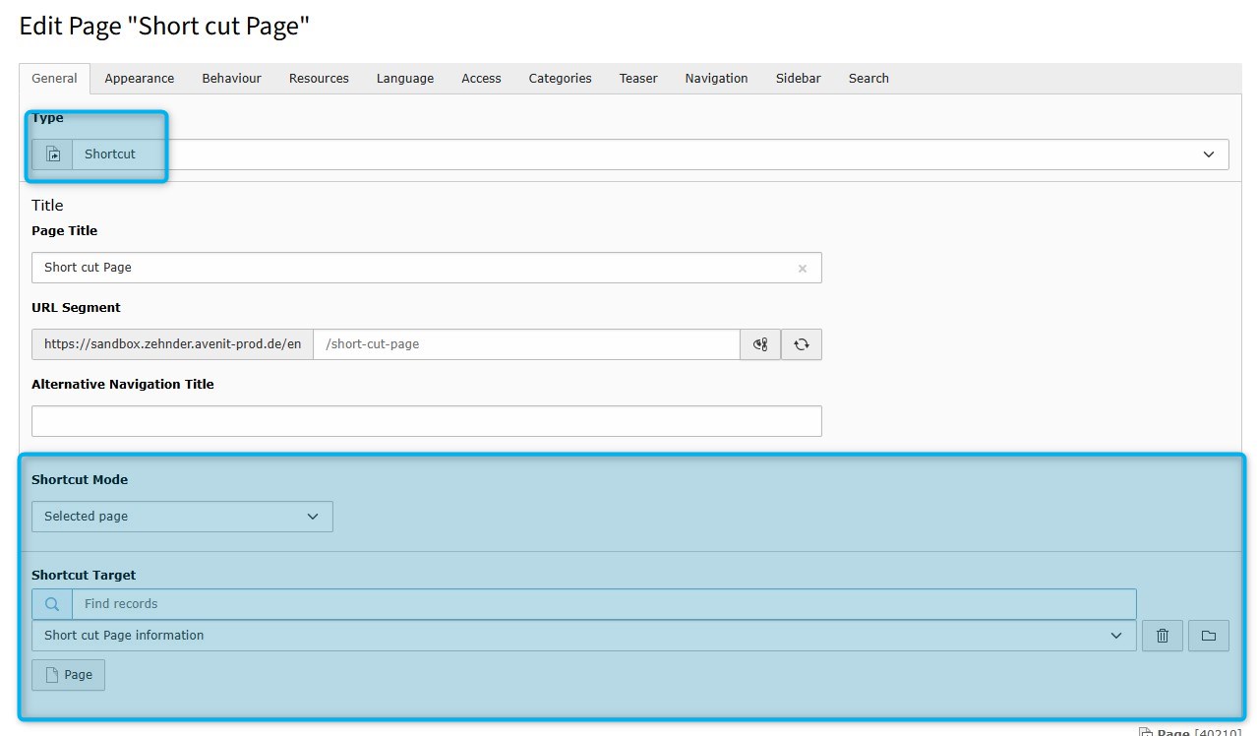Switch to the Appearance tab
Image resolution: width=1257 pixels, height=736 pixels.
click(x=140, y=79)
